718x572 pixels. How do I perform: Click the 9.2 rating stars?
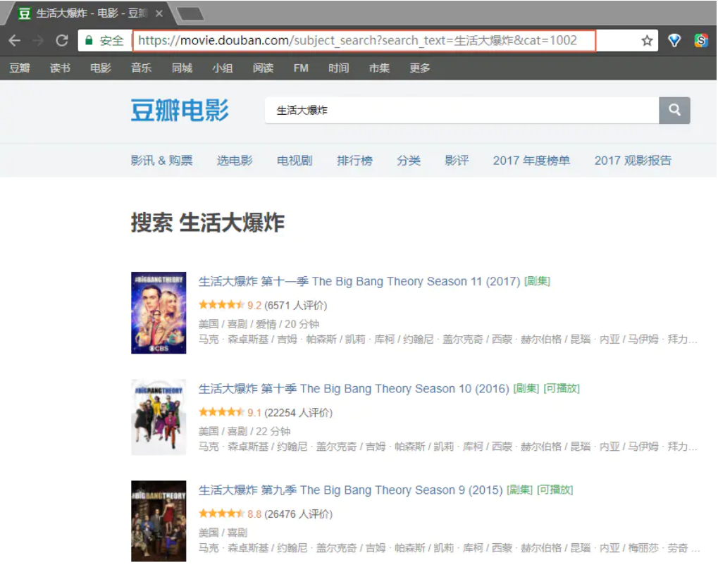click(x=221, y=305)
